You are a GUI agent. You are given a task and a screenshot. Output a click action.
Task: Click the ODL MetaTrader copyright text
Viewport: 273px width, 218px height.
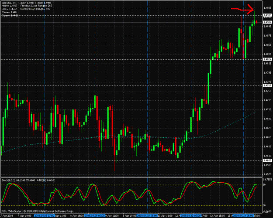(38, 211)
